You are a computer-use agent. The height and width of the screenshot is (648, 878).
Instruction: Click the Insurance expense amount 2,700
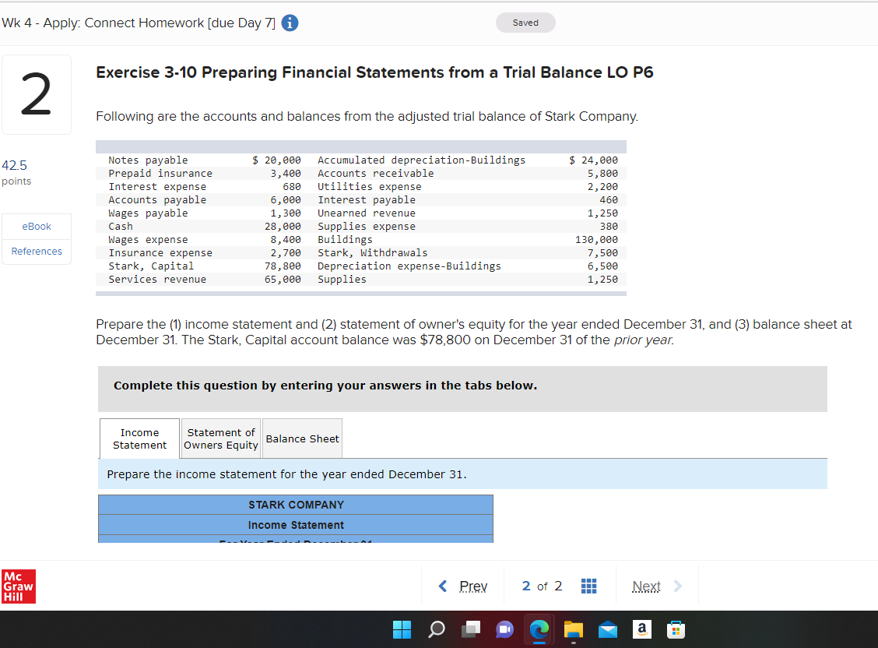[x=286, y=253]
